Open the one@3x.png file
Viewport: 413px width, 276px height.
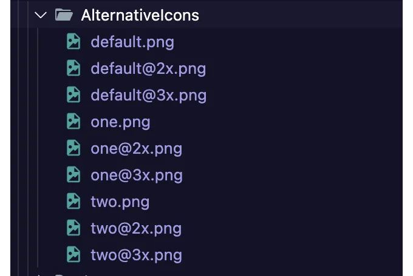137,176
